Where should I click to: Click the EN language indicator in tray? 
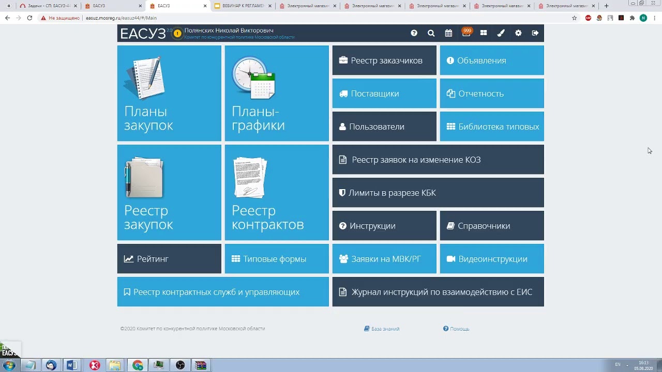coord(618,365)
